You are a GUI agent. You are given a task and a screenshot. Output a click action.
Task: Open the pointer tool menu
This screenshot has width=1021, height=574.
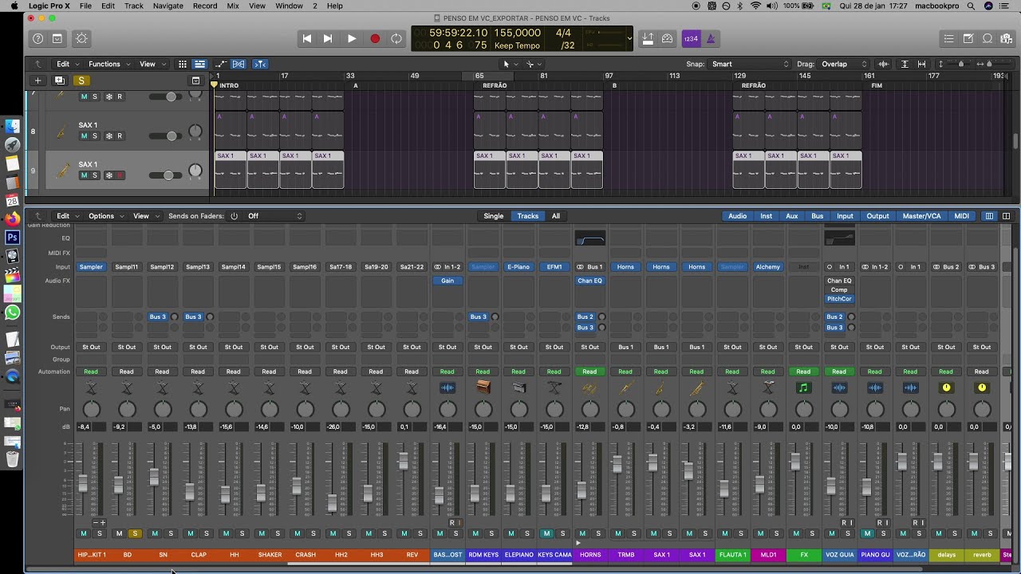coord(509,64)
